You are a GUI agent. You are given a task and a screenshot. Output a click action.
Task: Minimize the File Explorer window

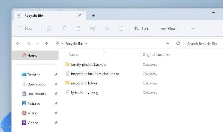(x=213, y=13)
